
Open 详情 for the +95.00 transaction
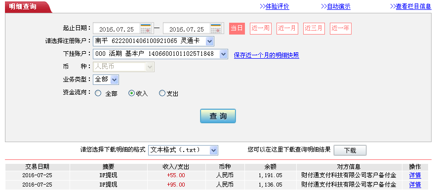(x=415, y=185)
